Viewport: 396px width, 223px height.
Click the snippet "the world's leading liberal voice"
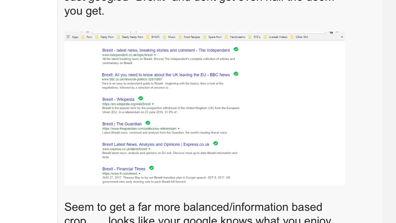pos(206,133)
